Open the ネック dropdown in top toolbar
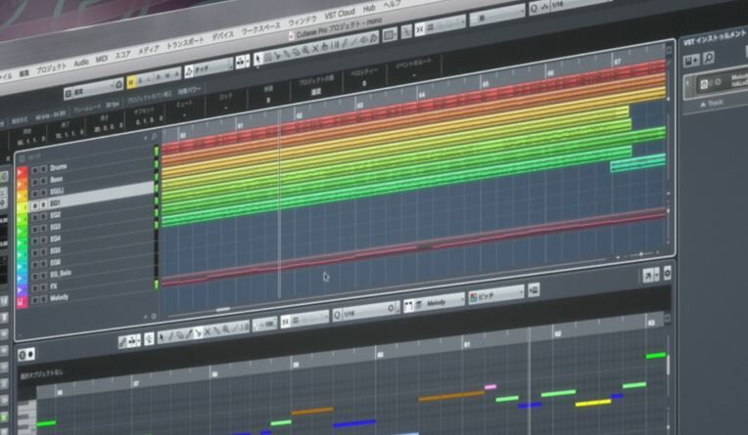 (209, 68)
